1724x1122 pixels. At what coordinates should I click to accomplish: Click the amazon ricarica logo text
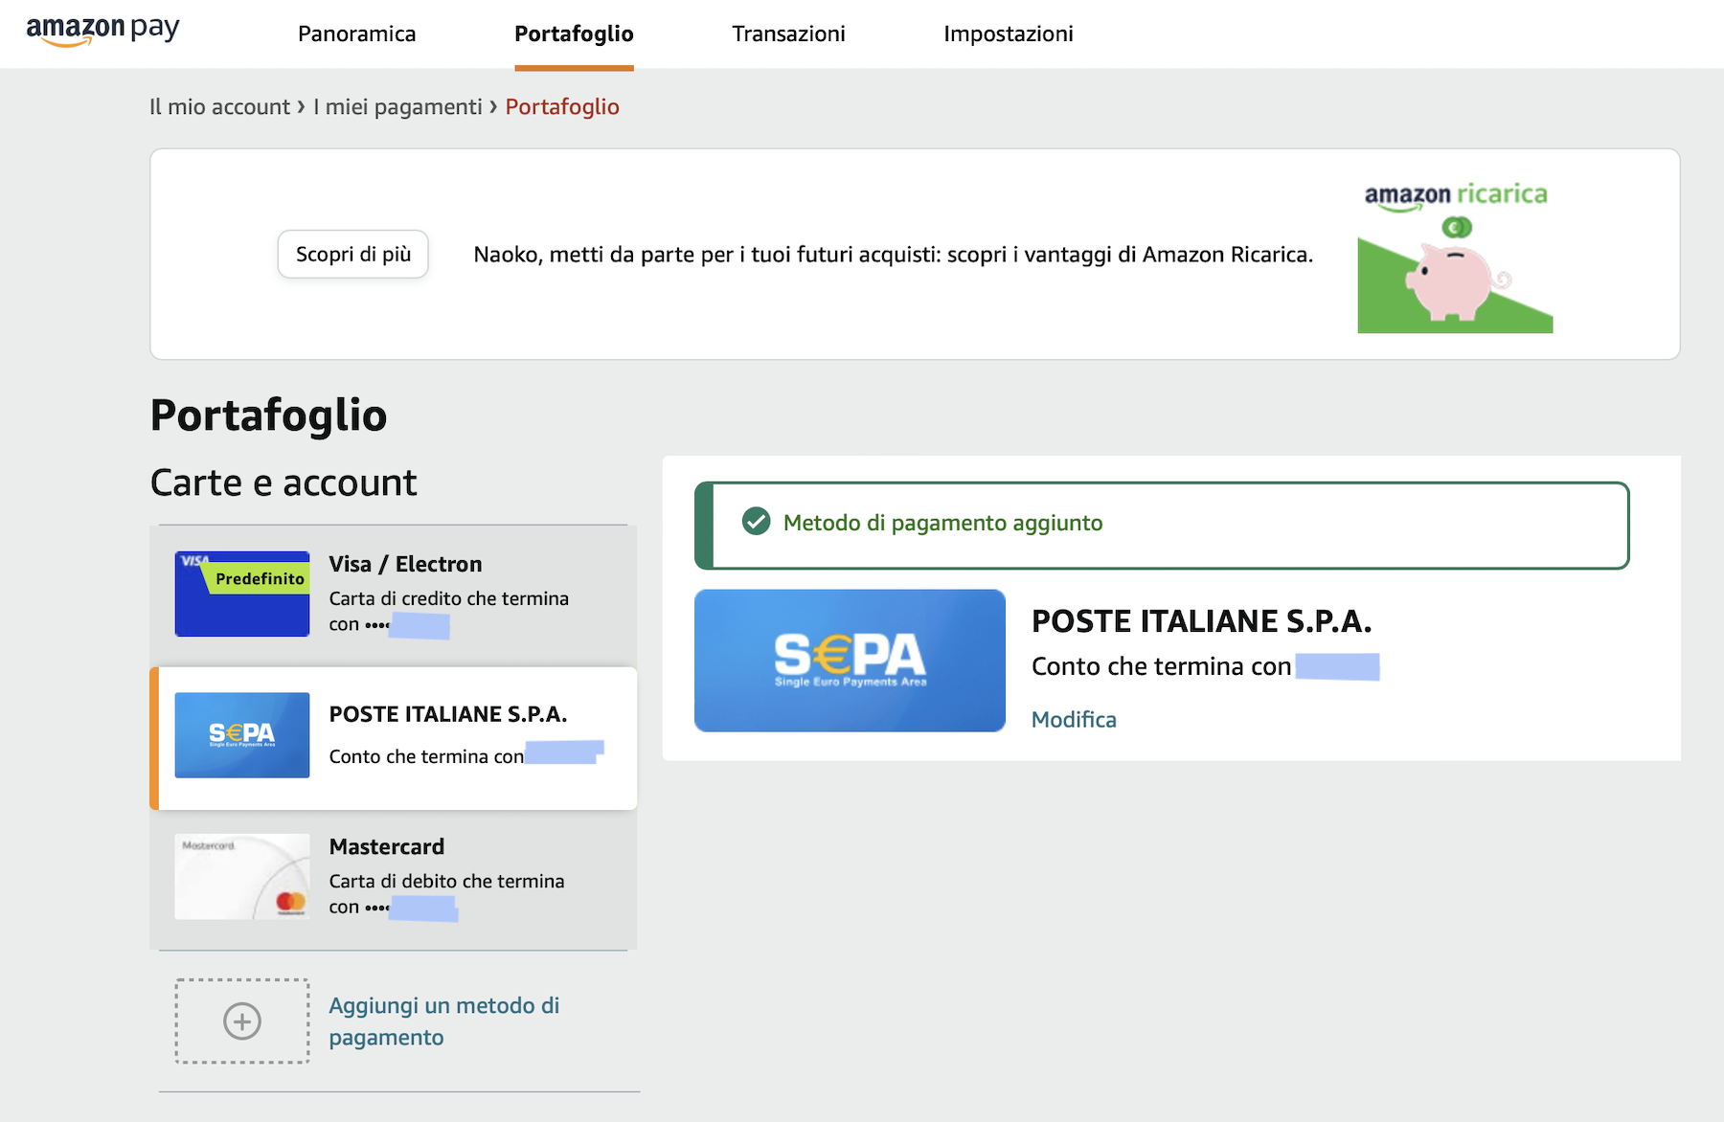(1456, 195)
